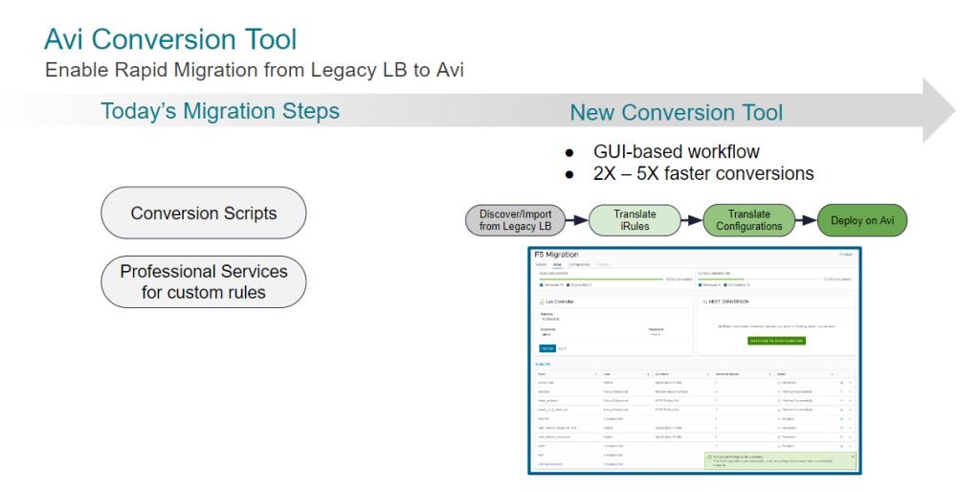Expand the https_redirect row chevron
Image resolution: width=980 pixels, height=492 pixels.
tap(850, 401)
